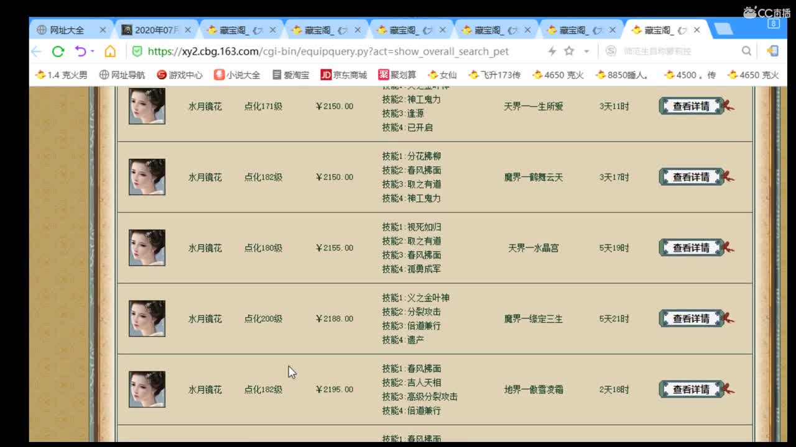
Task: Open the 小说大全 bookmark
Action: tap(237, 75)
